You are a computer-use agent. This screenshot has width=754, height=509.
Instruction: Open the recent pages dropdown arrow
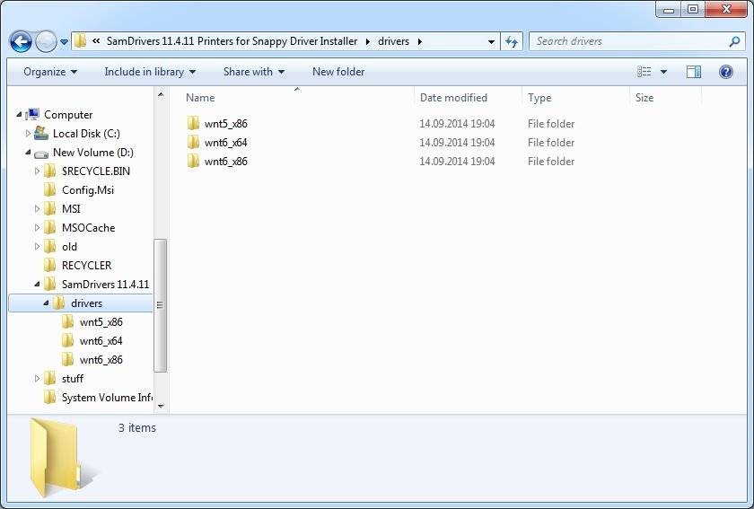64,42
